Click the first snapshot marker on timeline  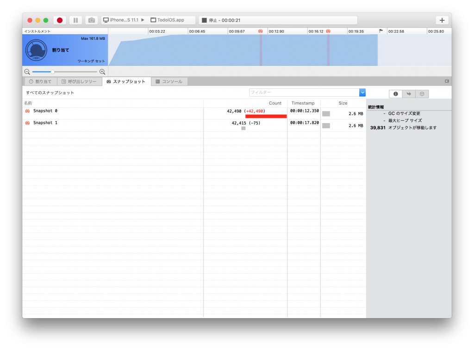coord(261,31)
